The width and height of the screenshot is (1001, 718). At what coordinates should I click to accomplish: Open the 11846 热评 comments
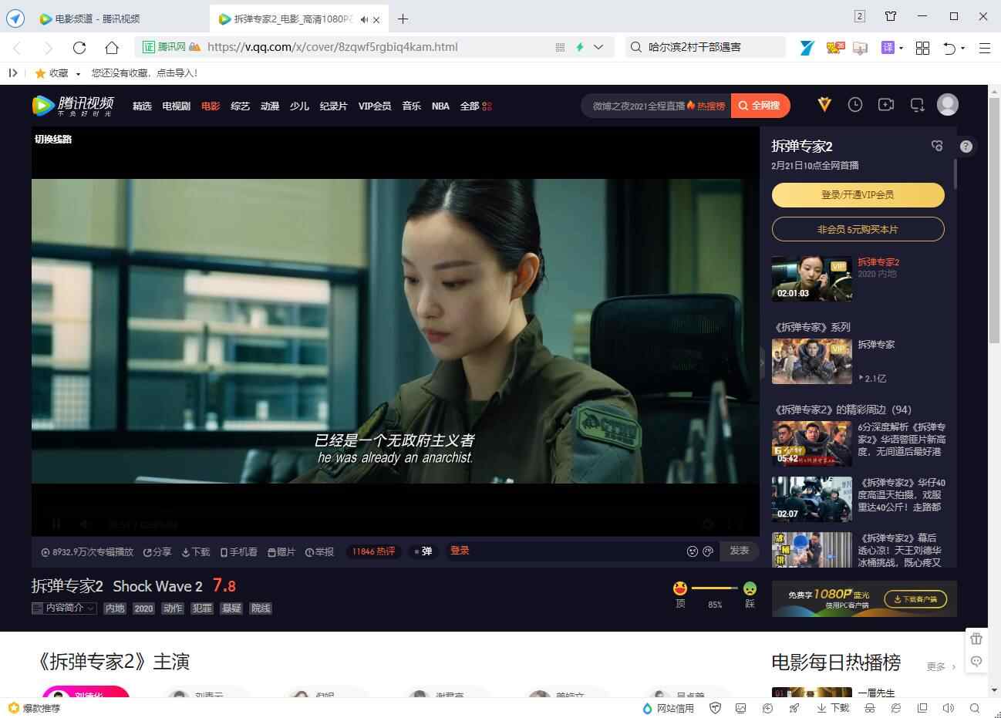373,551
